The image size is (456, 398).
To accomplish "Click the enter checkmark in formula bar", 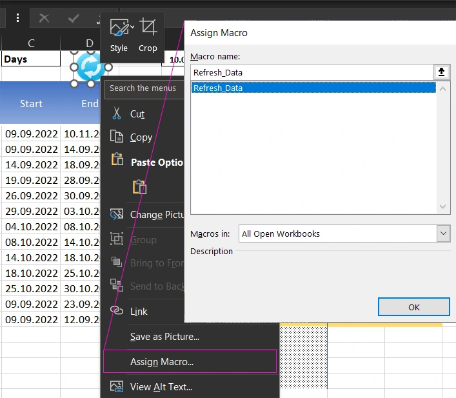I will click(74, 18).
